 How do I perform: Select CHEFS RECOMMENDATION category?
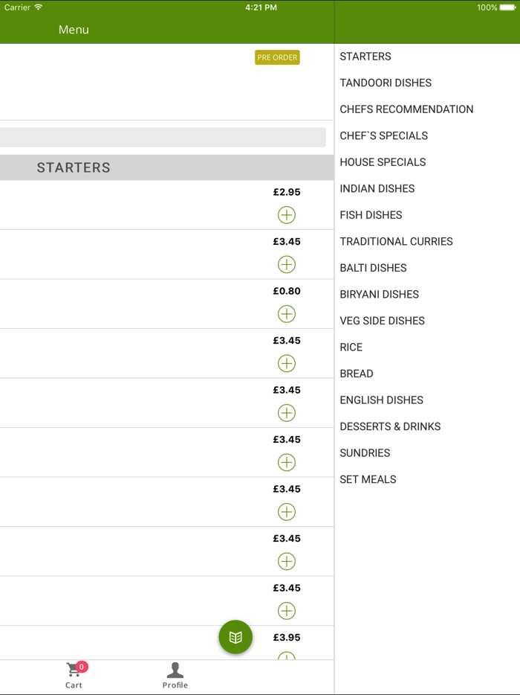click(406, 109)
